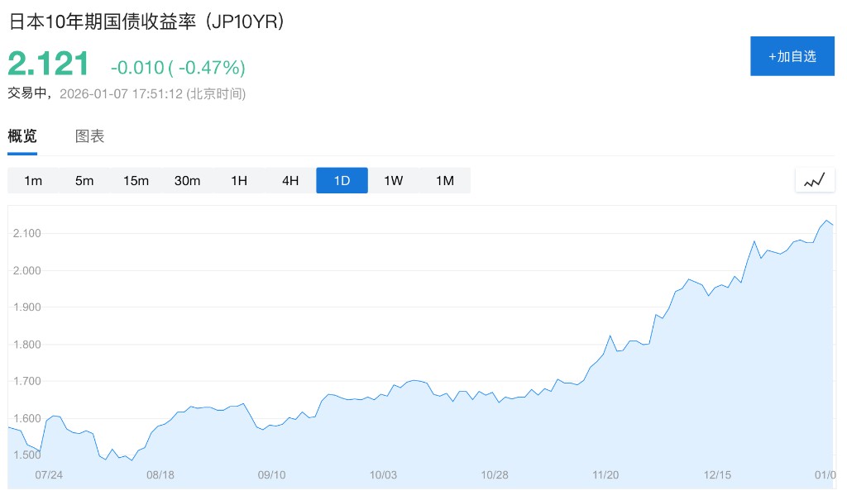Click the -0.47% change percentage text
Screen dimensions: 847x500
[x=207, y=67]
